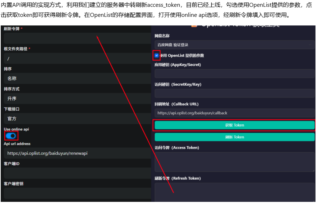Open the 网盘名称 dropdown showing 百度网盘
The height and width of the screenshot is (204, 318).
[x=234, y=45]
